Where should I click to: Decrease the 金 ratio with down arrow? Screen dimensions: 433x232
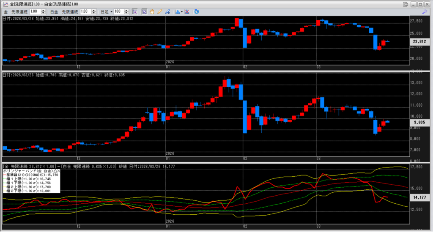pyautogui.click(x=43, y=13)
